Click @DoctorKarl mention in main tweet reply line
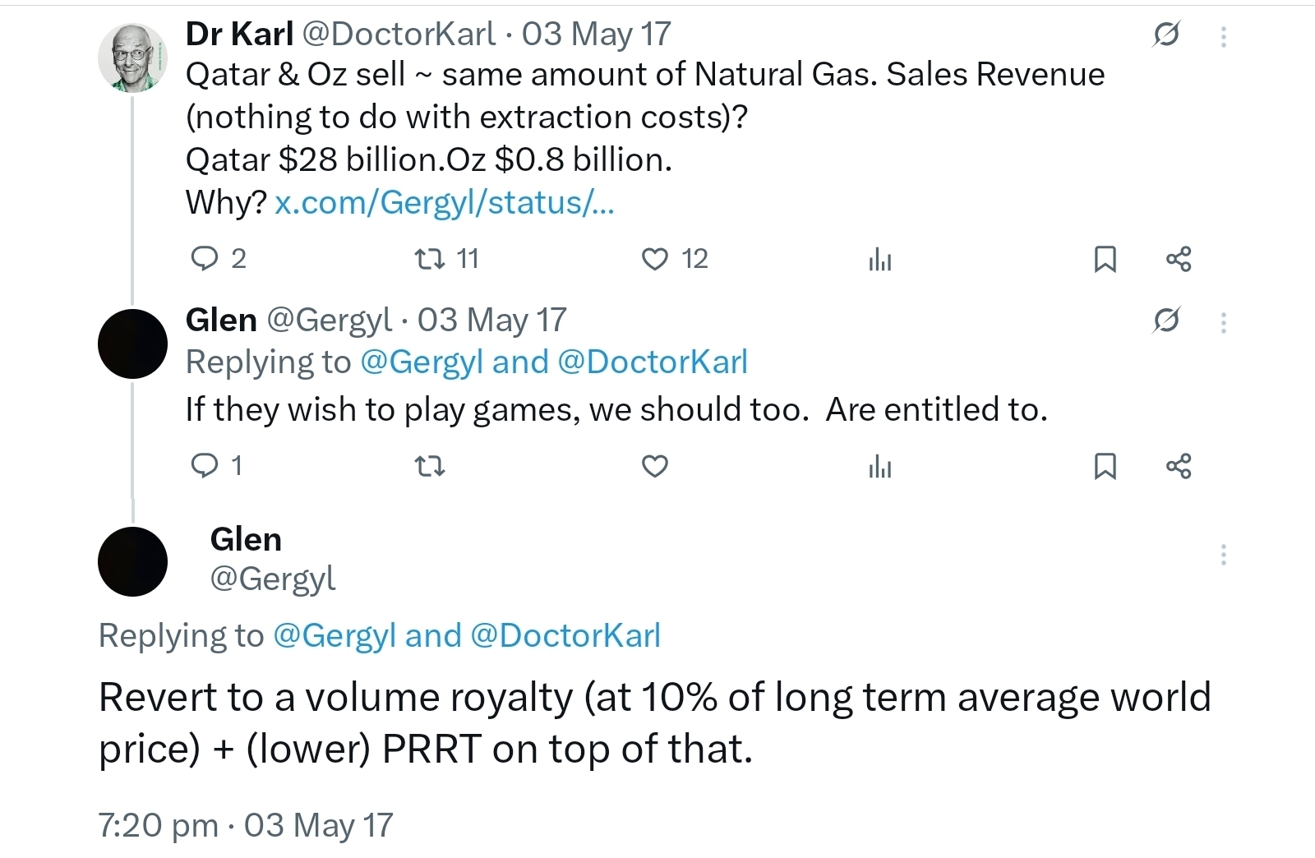This screenshot has height=858, width=1315. tap(565, 636)
